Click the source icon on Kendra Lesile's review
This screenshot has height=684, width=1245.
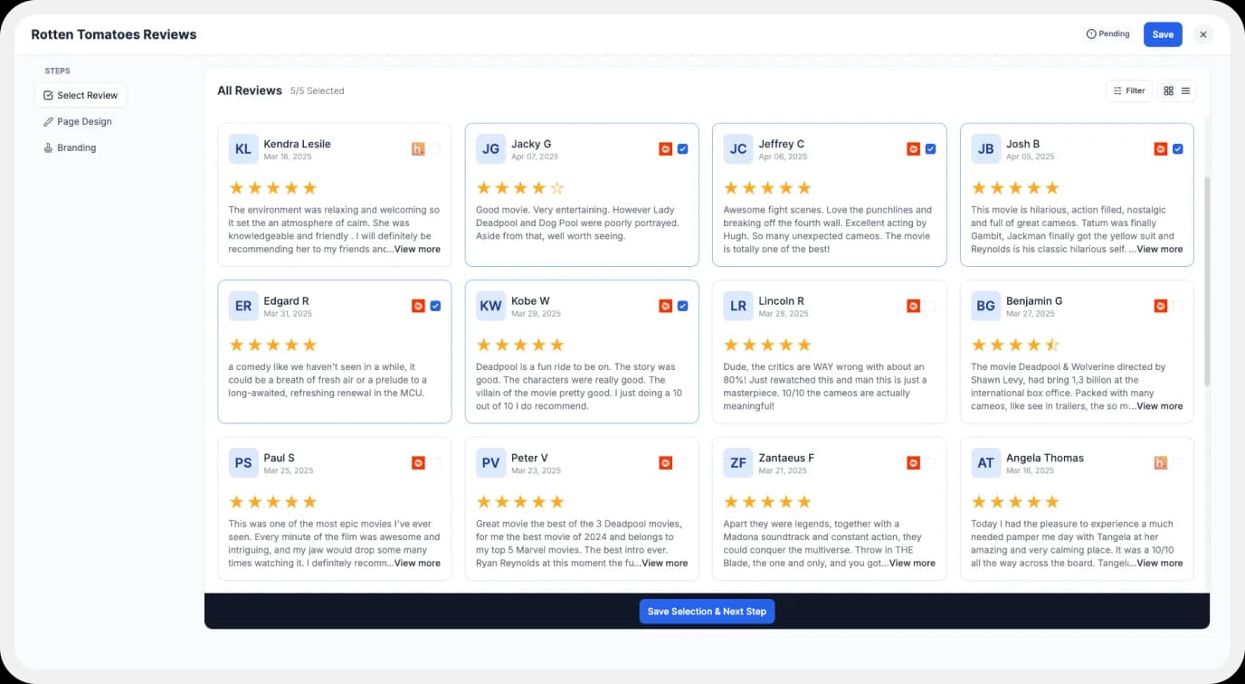tap(417, 148)
